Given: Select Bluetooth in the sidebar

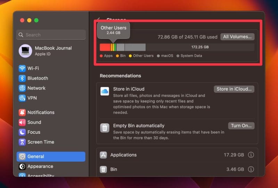Looking at the screenshot, I should tap(51, 78).
